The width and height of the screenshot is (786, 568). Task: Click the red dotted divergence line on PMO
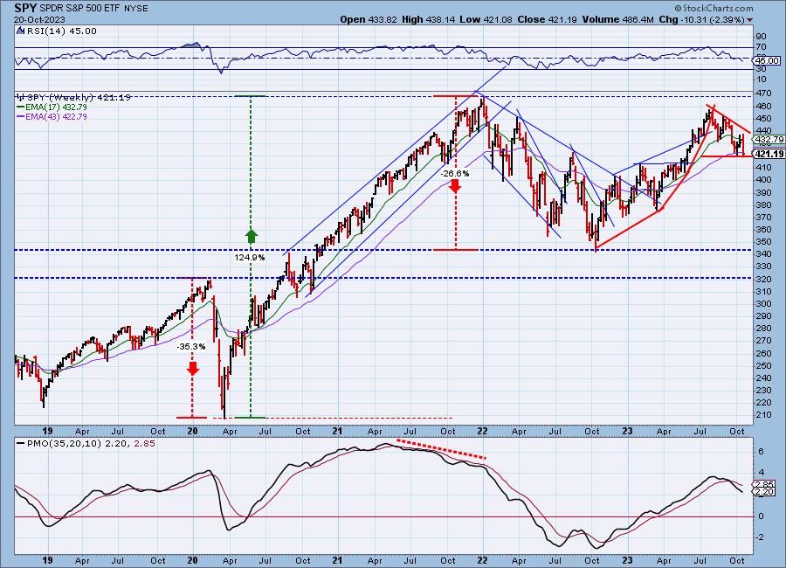coord(441,449)
